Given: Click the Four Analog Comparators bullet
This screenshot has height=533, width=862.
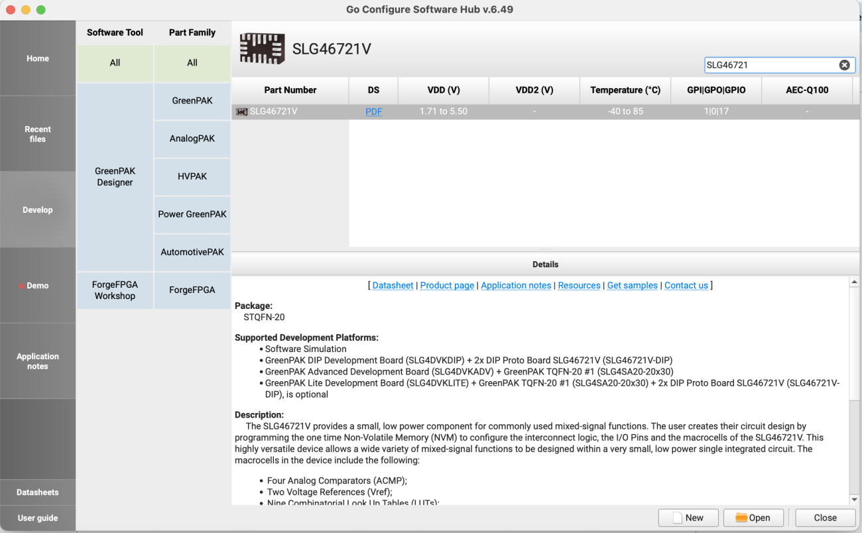Looking at the screenshot, I should tap(337, 481).
